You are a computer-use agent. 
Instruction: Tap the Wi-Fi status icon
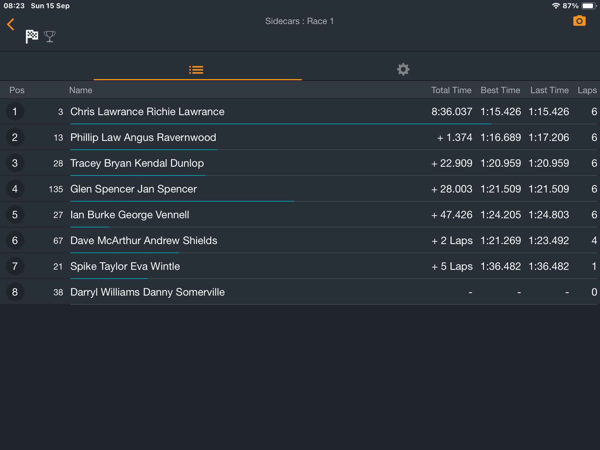(556, 6)
